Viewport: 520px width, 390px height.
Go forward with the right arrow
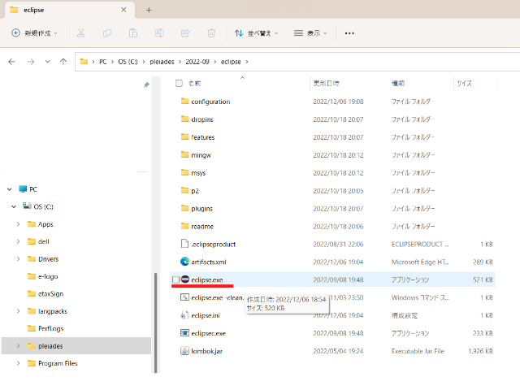pos(31,62)
